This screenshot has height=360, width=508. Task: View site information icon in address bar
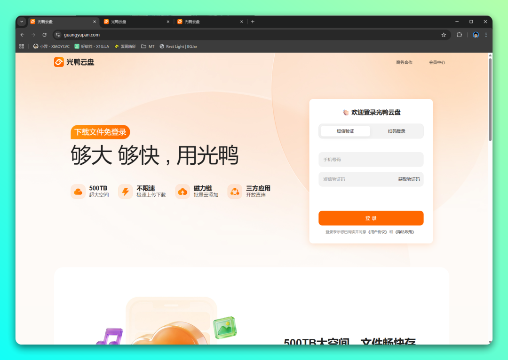pos(58,35)
